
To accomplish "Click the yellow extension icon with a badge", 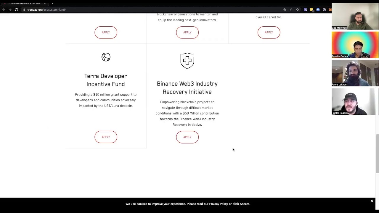I will (312, 10).
